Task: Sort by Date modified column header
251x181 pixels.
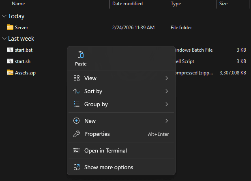Action: (127, 4)
